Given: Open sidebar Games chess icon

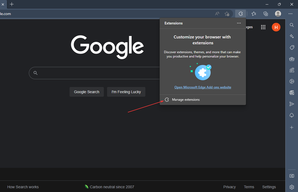Looking at the screenshot, I should (x=292, y=70).
